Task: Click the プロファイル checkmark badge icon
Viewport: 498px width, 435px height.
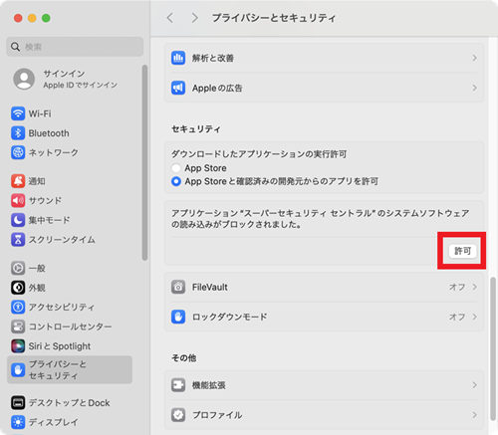Action: (178, 415)
